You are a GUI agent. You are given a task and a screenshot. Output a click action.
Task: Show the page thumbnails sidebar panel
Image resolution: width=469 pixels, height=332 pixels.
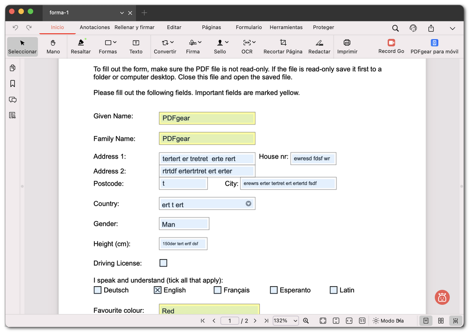tap(12, 67)
